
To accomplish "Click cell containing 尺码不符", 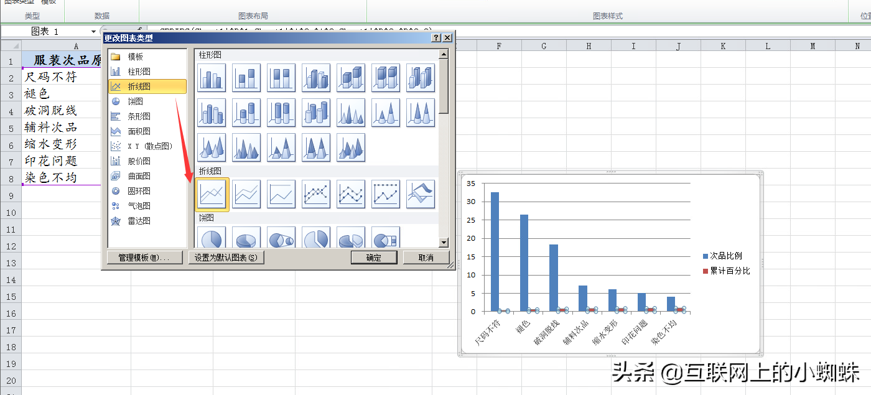I will coord(62,77).
